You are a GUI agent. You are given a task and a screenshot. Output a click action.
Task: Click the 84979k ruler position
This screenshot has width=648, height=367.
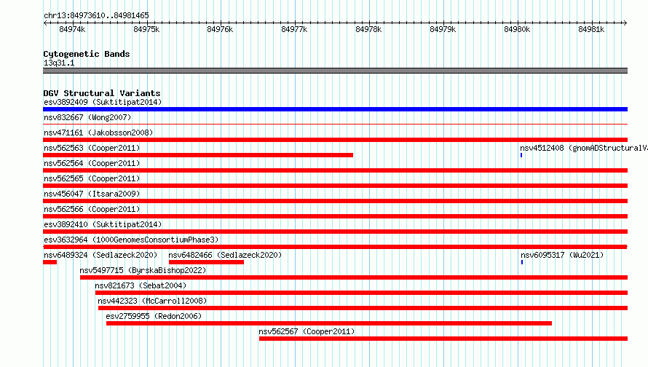[443, 29]
